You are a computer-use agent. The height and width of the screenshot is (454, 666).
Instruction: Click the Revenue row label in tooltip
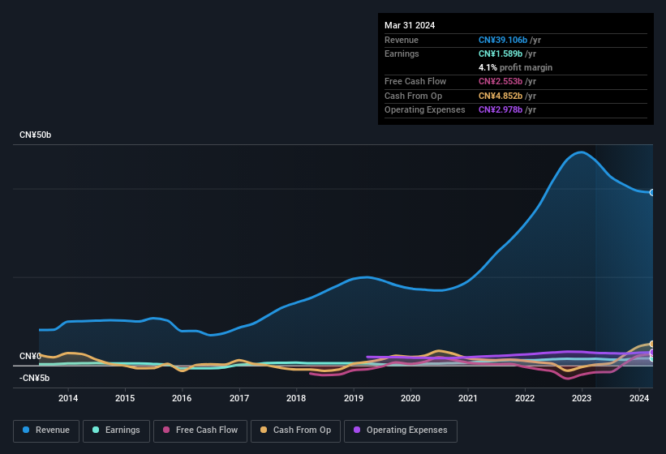point(402,40)
